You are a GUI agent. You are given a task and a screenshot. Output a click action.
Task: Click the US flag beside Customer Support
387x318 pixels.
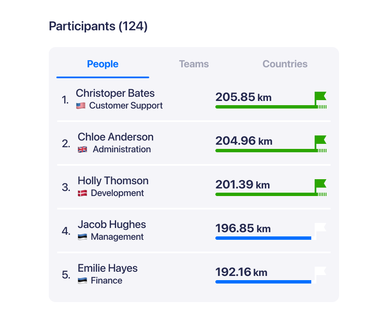(81, 106)
